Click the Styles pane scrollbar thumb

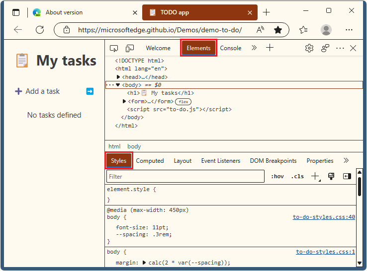click(360, 187)
